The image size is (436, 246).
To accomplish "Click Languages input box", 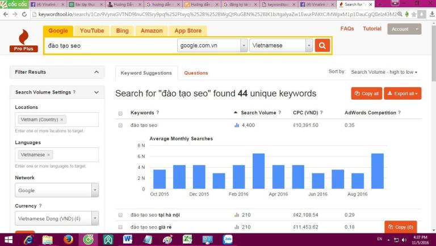I will [57, 155].
